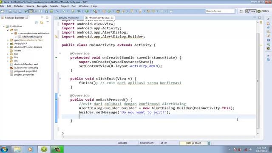Minimize the editor area
This screenshot has width=272, height=153.
coord(255,17)
